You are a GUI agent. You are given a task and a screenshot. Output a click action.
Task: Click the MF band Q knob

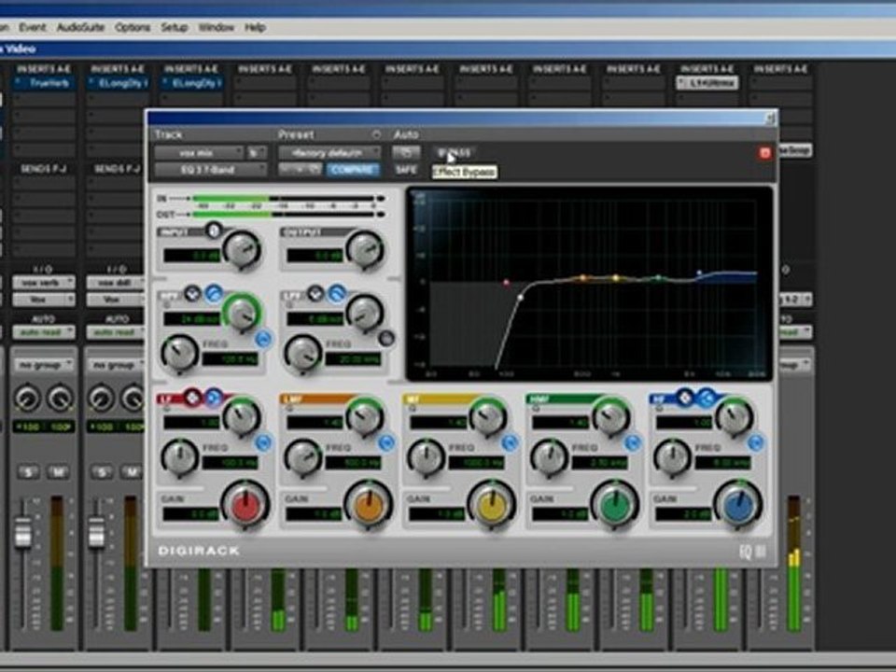pyautogui.click(x=488, y=416)
